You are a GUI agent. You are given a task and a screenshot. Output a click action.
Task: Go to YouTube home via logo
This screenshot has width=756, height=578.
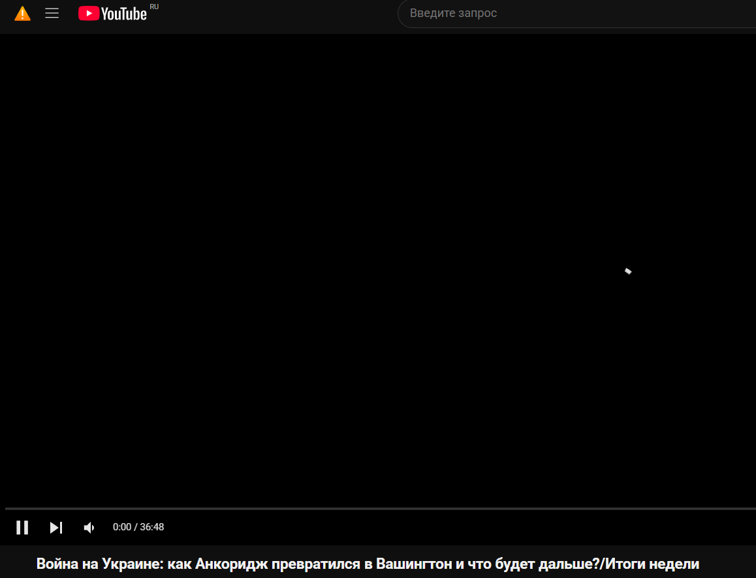[112, 14]
